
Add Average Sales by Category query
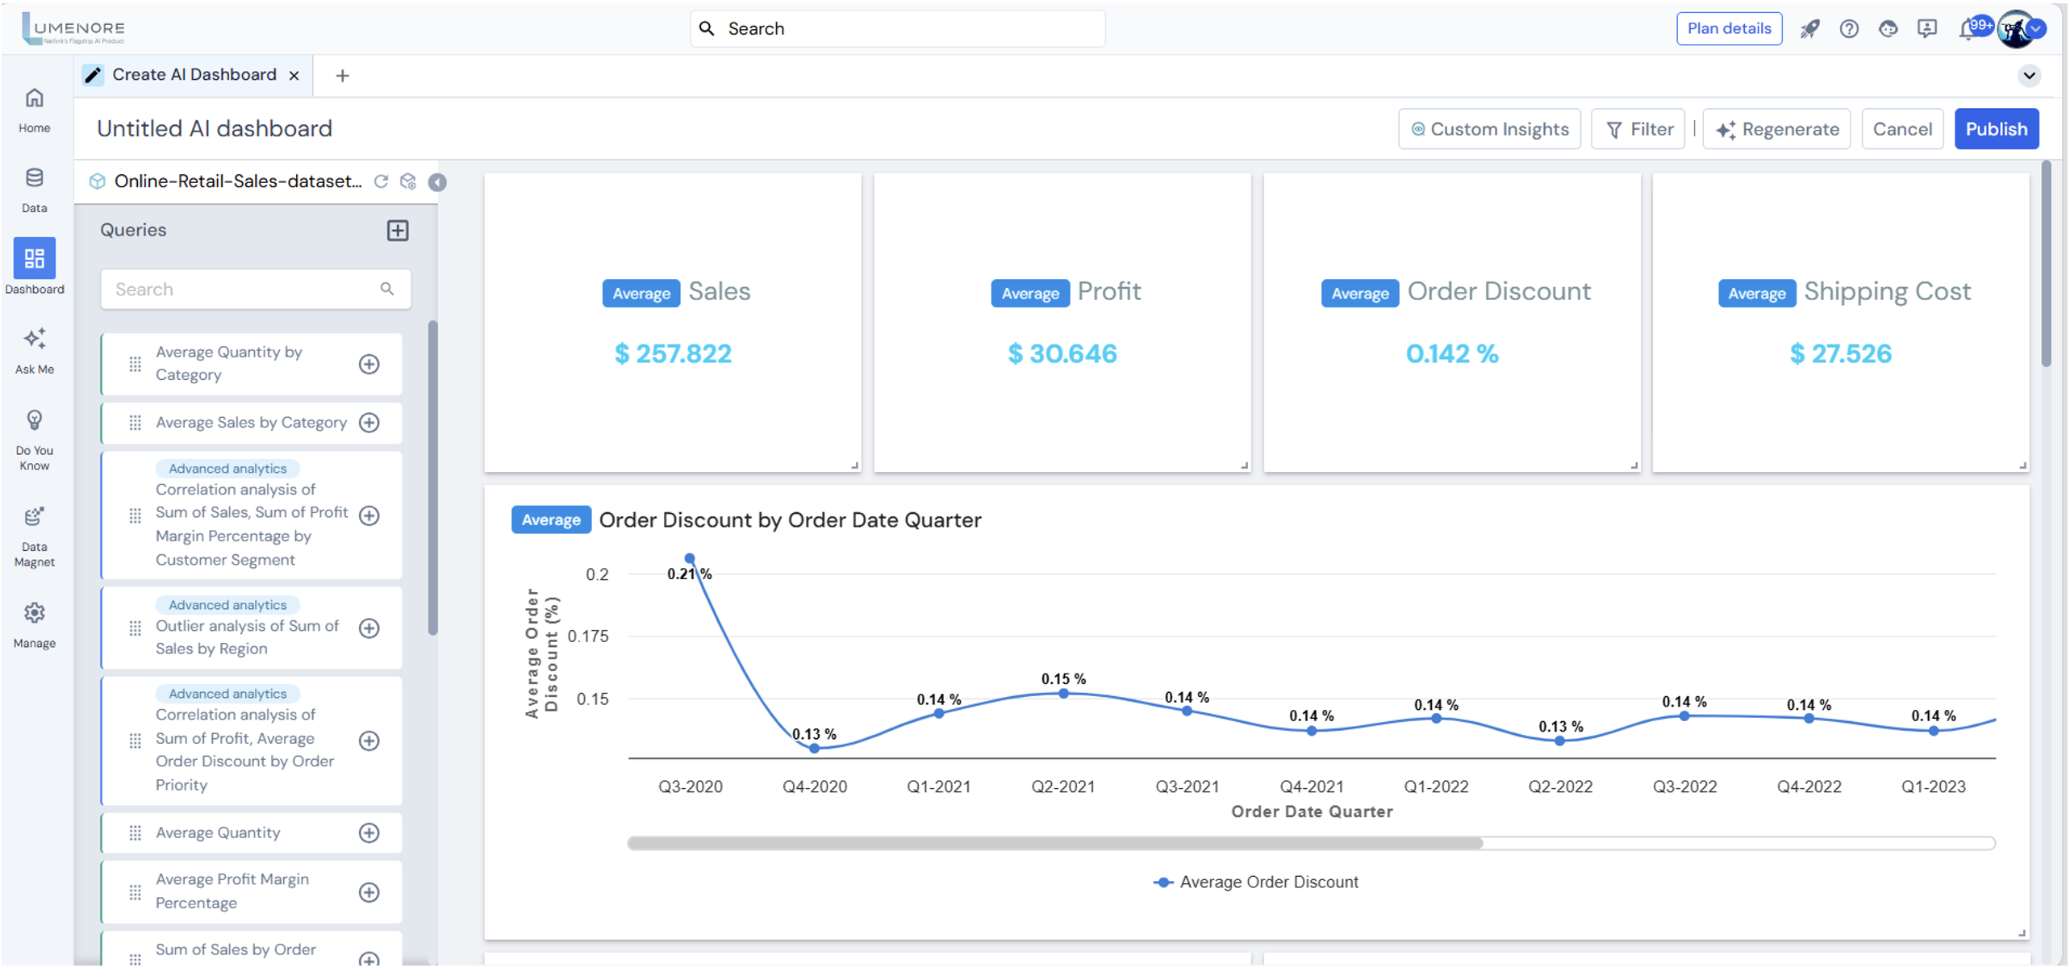369,423
